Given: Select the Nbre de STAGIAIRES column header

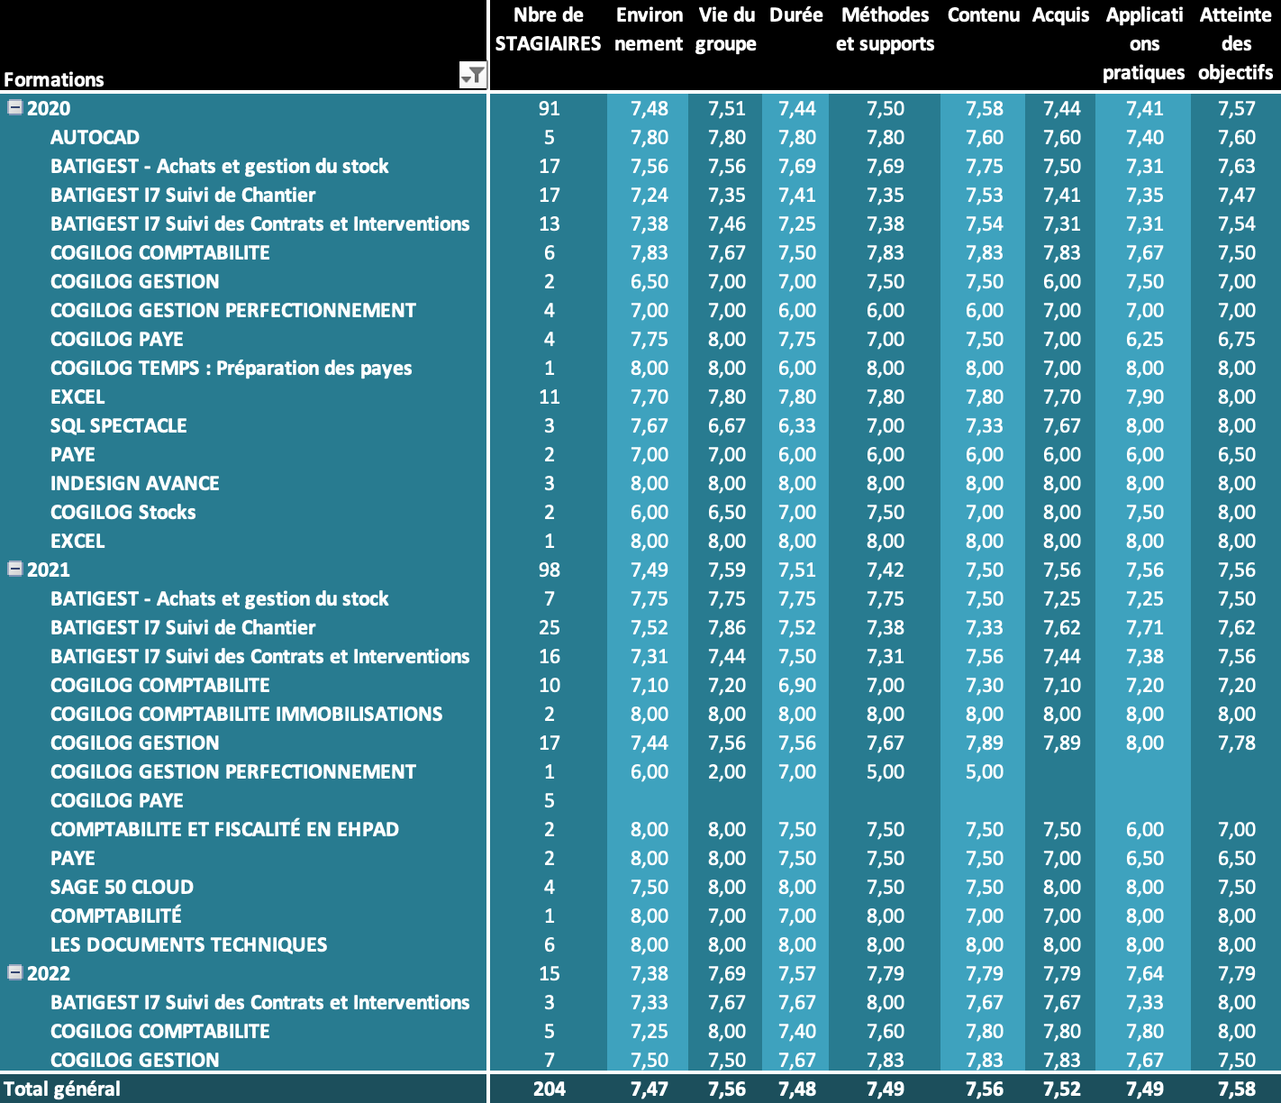Looking at the screenshot, I should coord(548,29).
